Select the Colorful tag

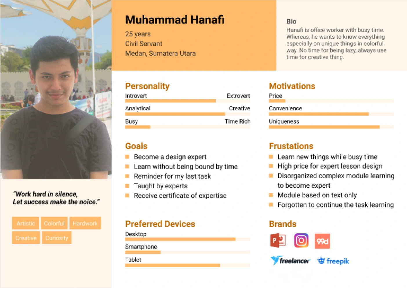pos(54,223)
